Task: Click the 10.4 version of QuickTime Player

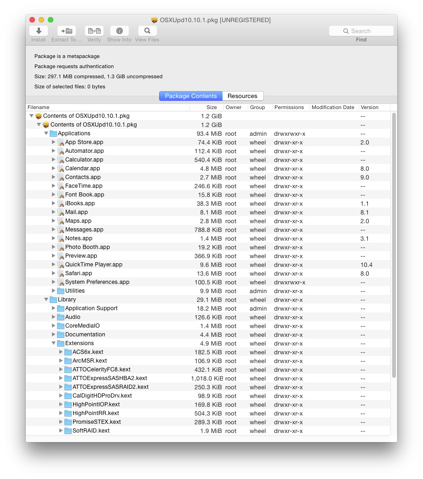Action: [x=366, y=265]
